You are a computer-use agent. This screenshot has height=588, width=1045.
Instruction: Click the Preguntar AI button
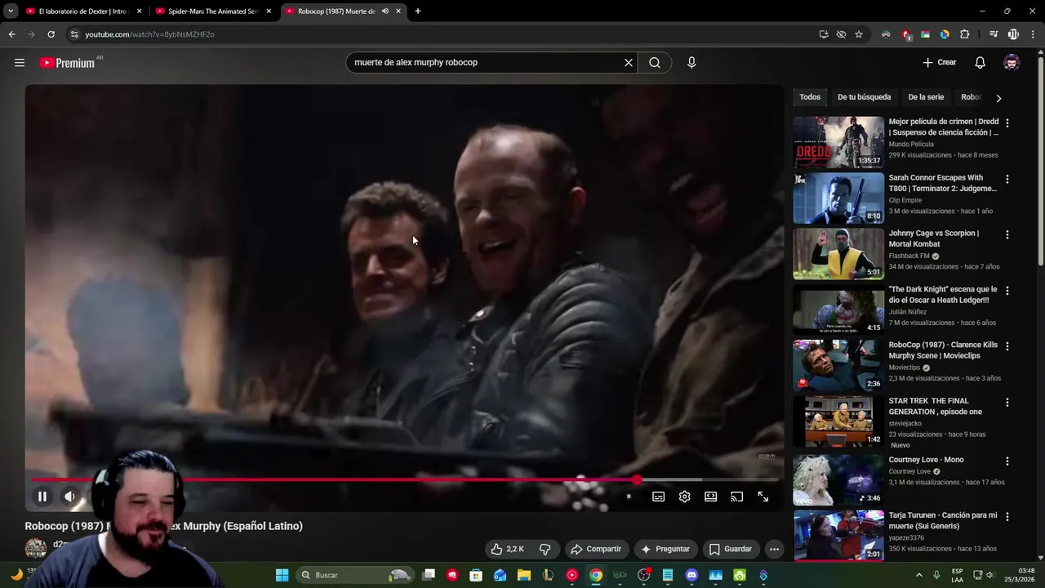665,549
